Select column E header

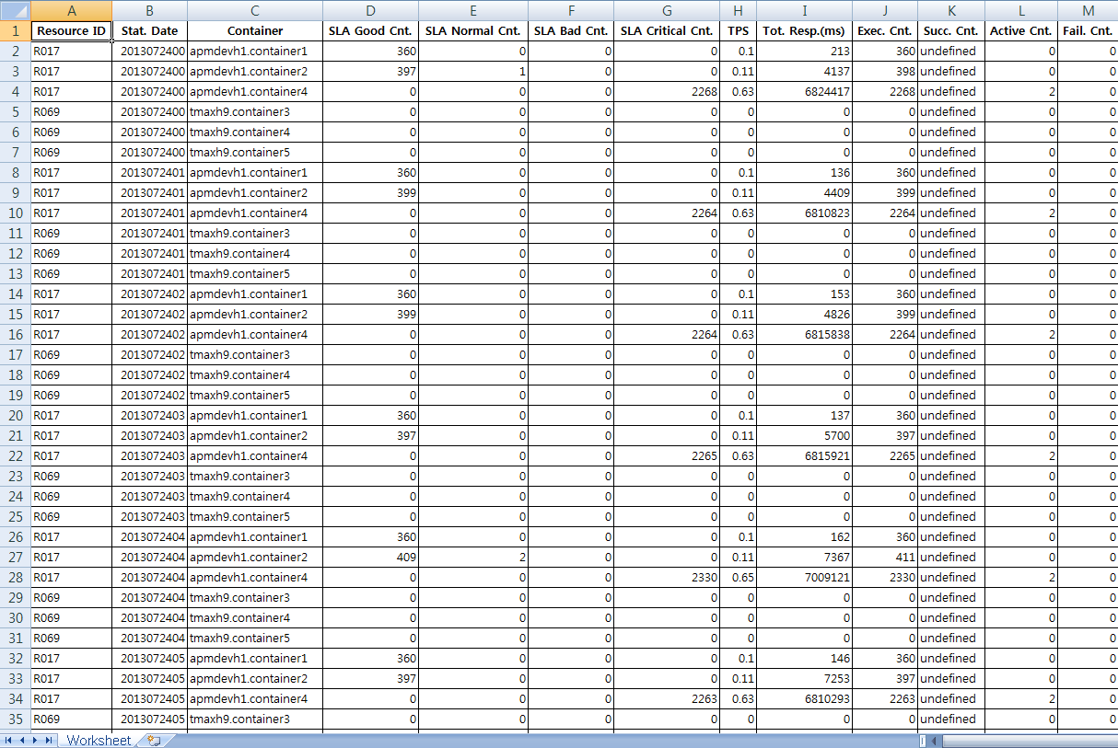coord(473,9)
